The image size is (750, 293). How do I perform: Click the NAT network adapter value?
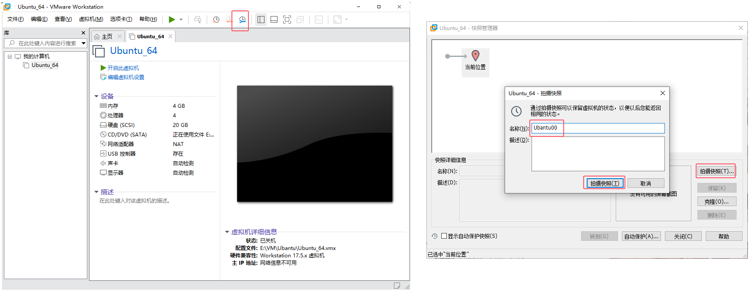coord(178,144)
